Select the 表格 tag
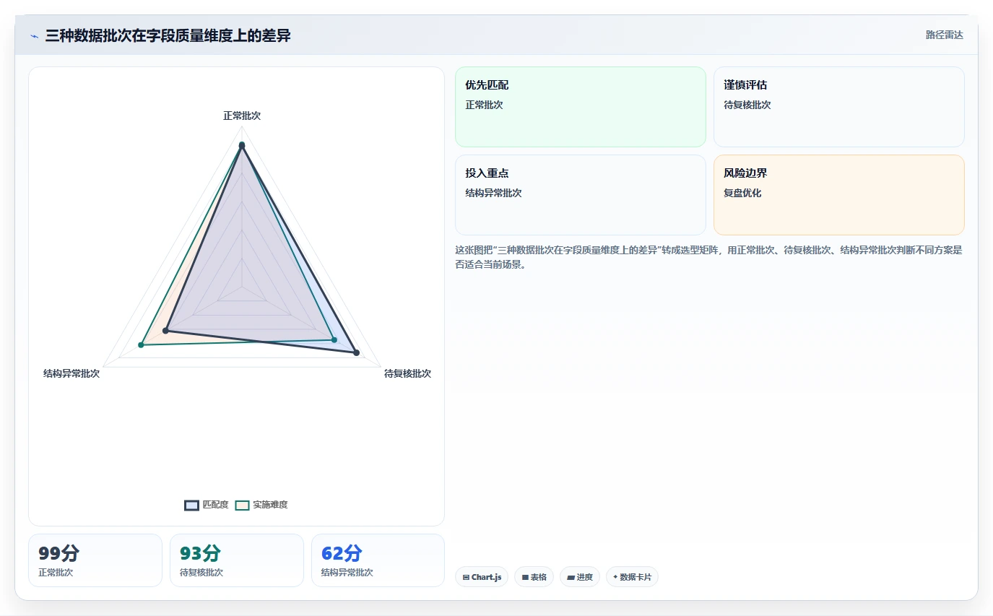The image size is (993, 616). click(534, 577)
